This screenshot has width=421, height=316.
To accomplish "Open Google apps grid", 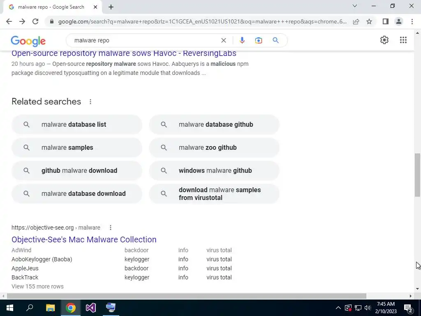I will coord(403,40).
